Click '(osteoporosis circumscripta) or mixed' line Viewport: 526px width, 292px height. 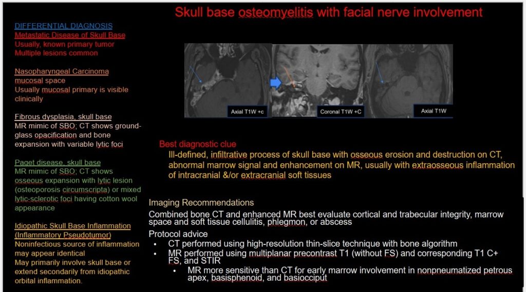point(78,190)
